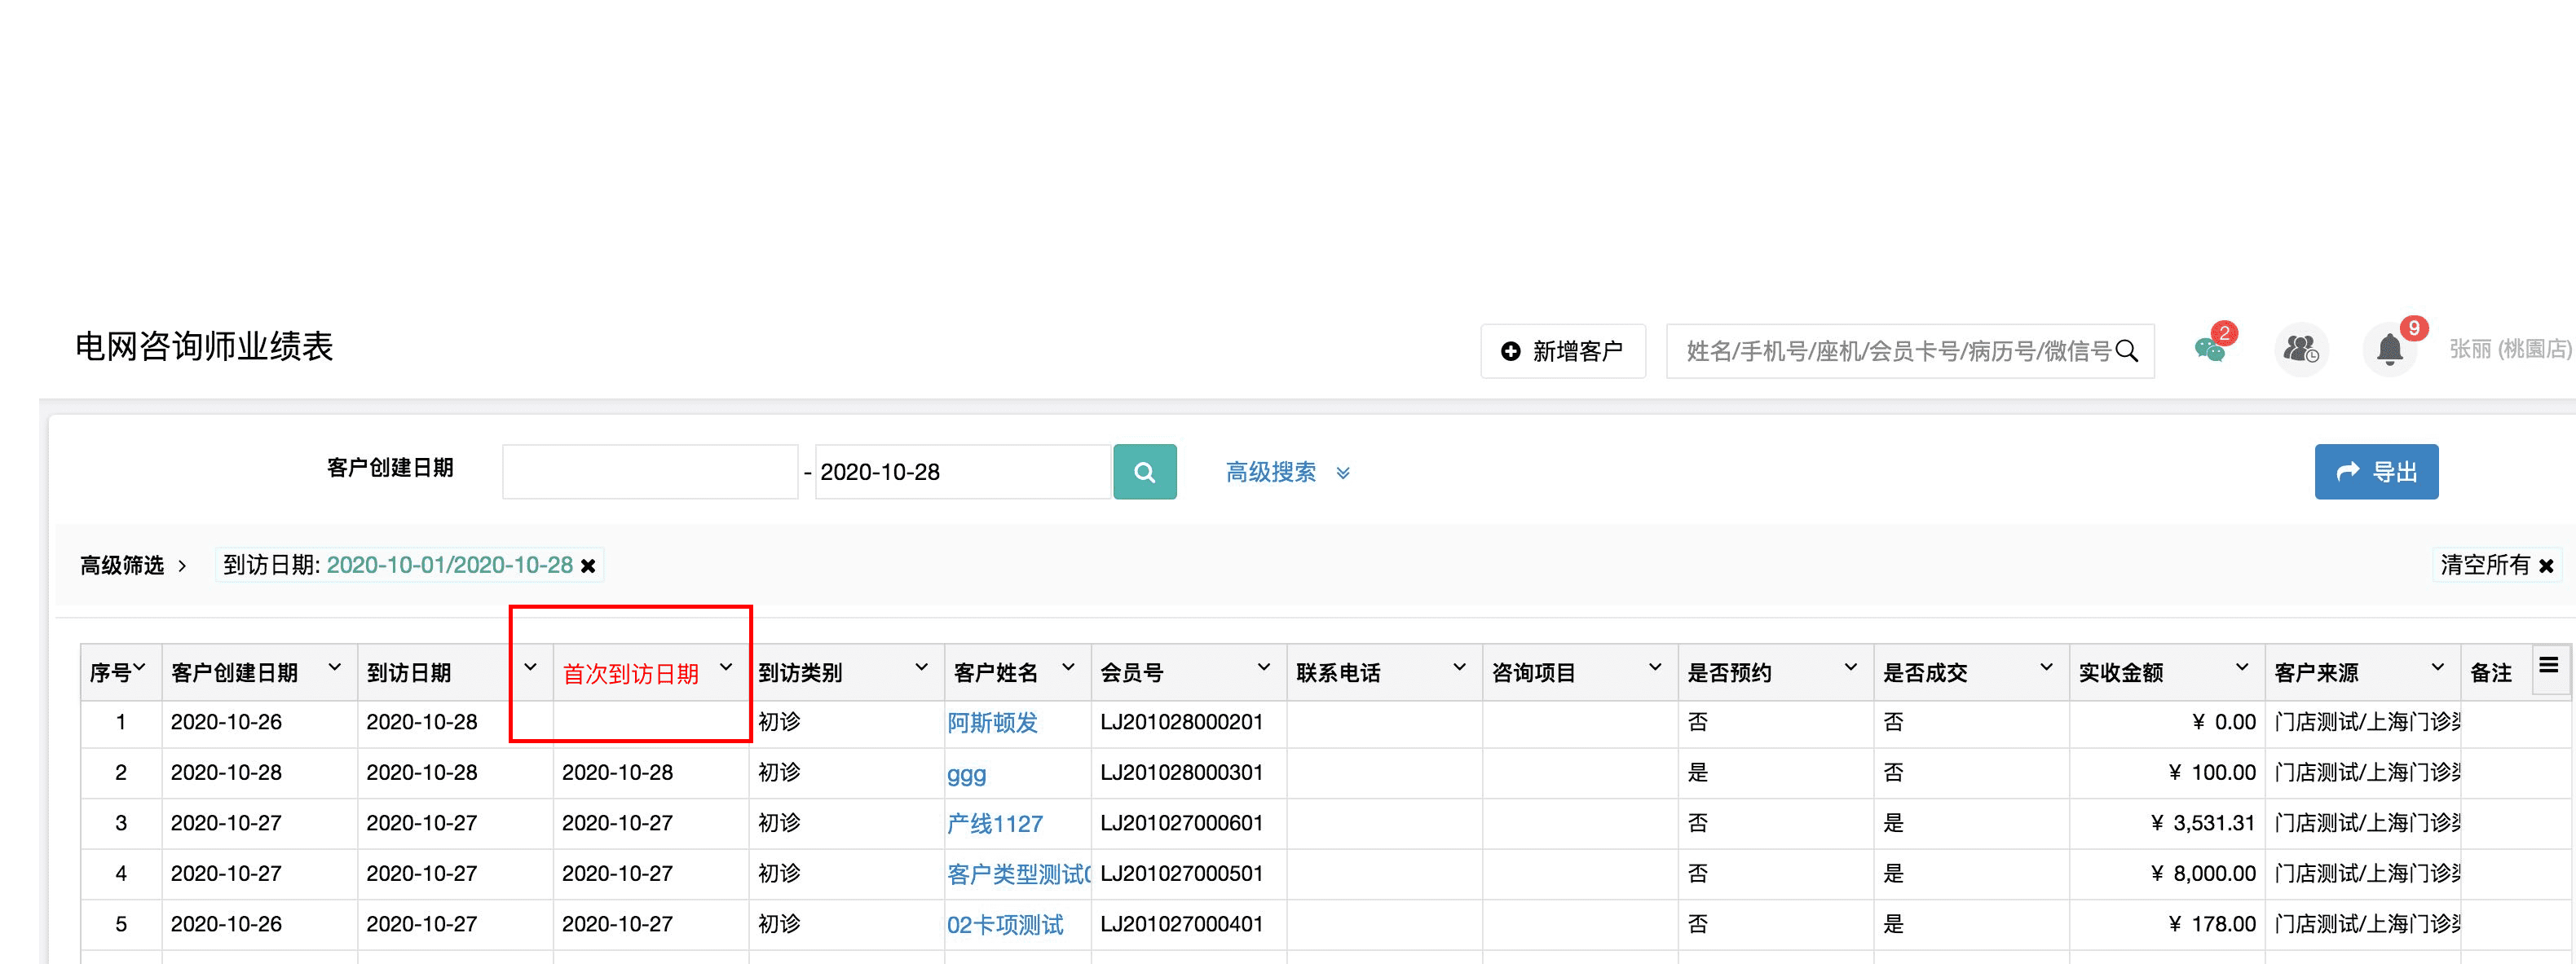Click the search magnifier in the customer search box
Image resolution: width=2576 pixels, height=964 pixels.
[x=2127, y=351]
